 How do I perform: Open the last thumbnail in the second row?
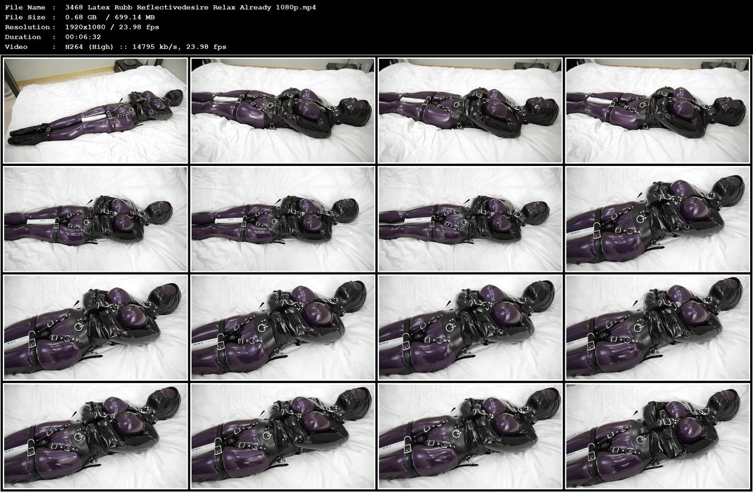click(658, 219)
